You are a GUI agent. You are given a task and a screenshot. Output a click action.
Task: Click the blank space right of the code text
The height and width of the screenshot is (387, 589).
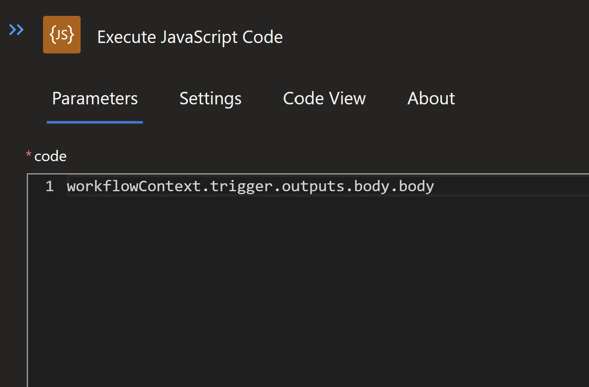(510, 186)
